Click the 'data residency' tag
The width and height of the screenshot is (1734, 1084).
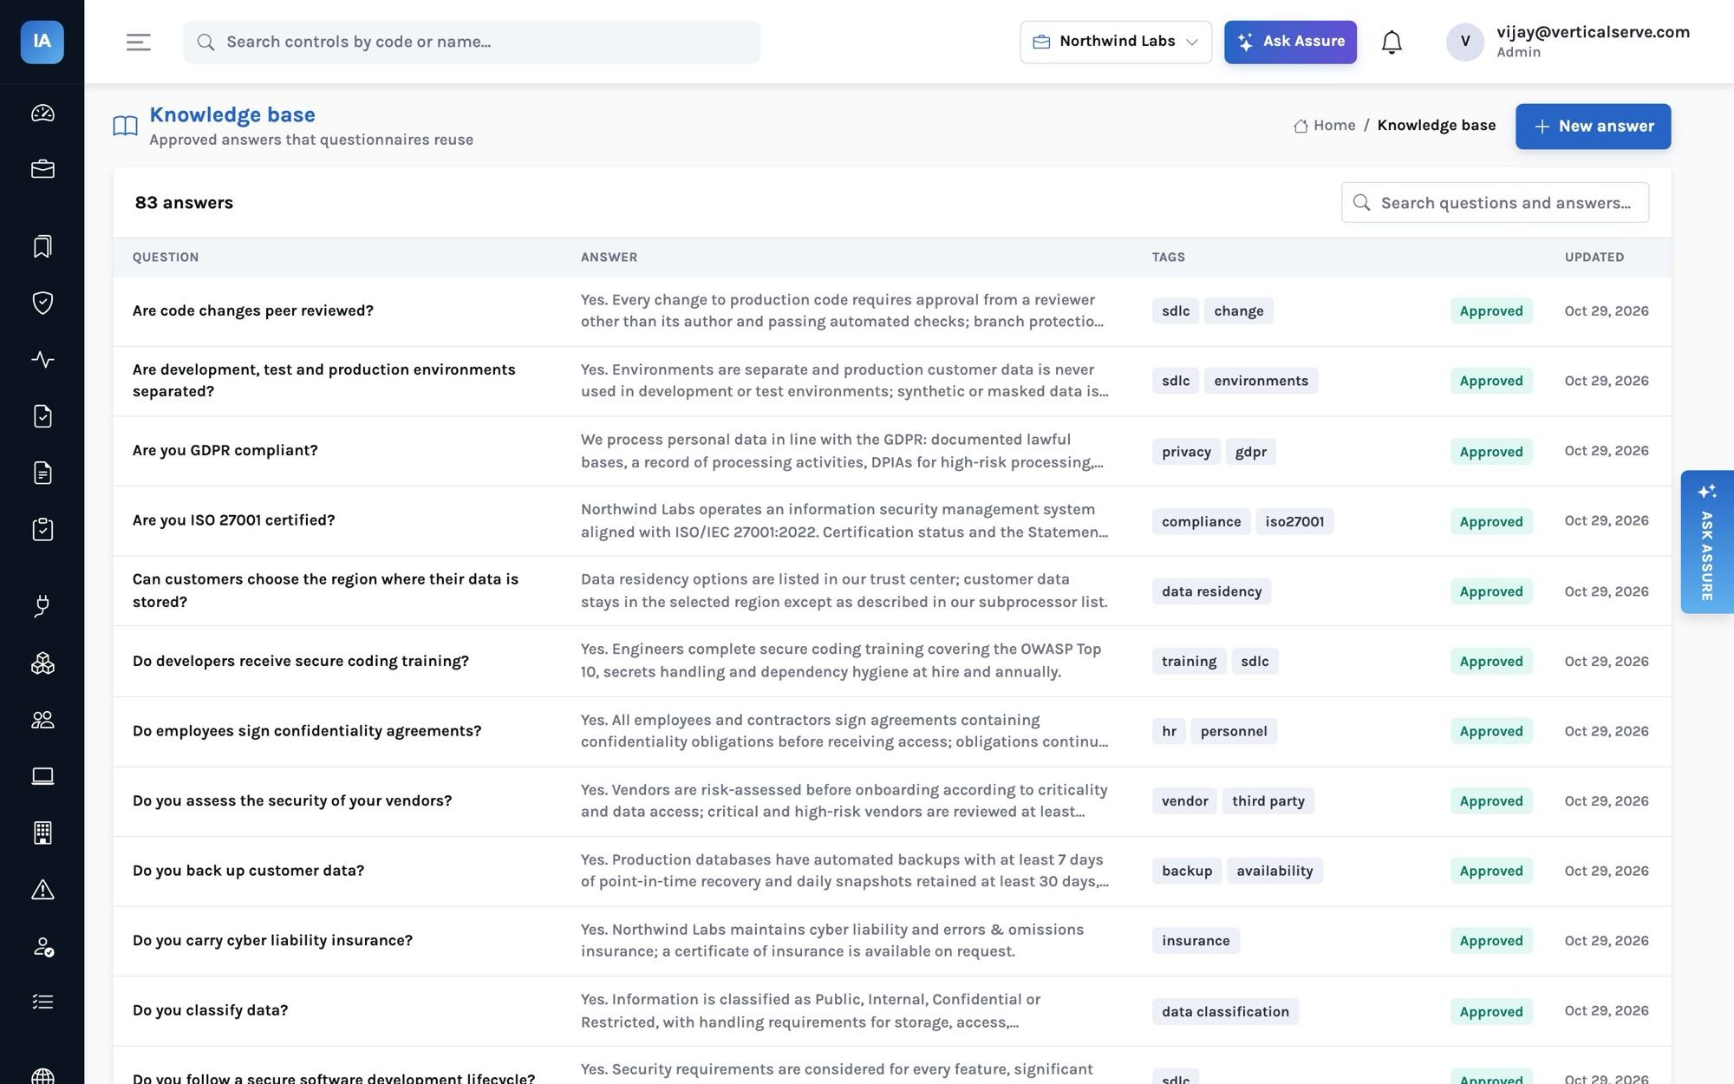click(x=1211, y=591)
